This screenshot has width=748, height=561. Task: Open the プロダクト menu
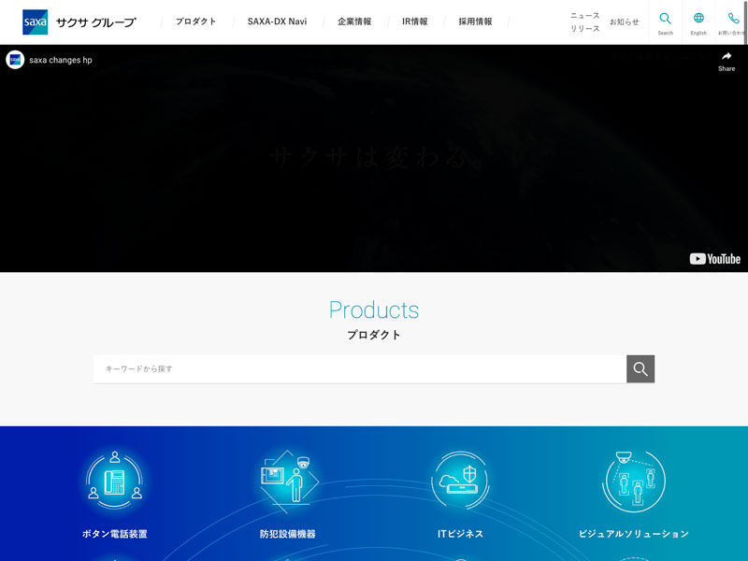click(x=195, y=22)
